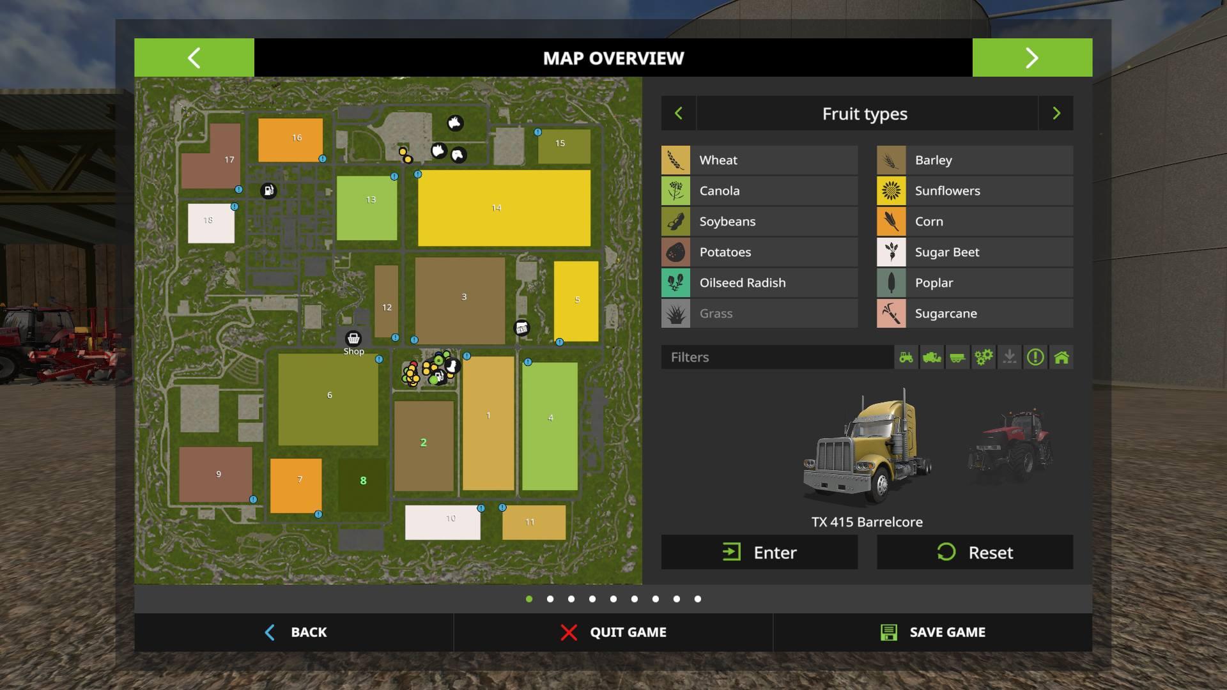This screenshot has width=1227, height=690.
Task: Click the SAVE GAME button
Action: (x=932, y=632)
